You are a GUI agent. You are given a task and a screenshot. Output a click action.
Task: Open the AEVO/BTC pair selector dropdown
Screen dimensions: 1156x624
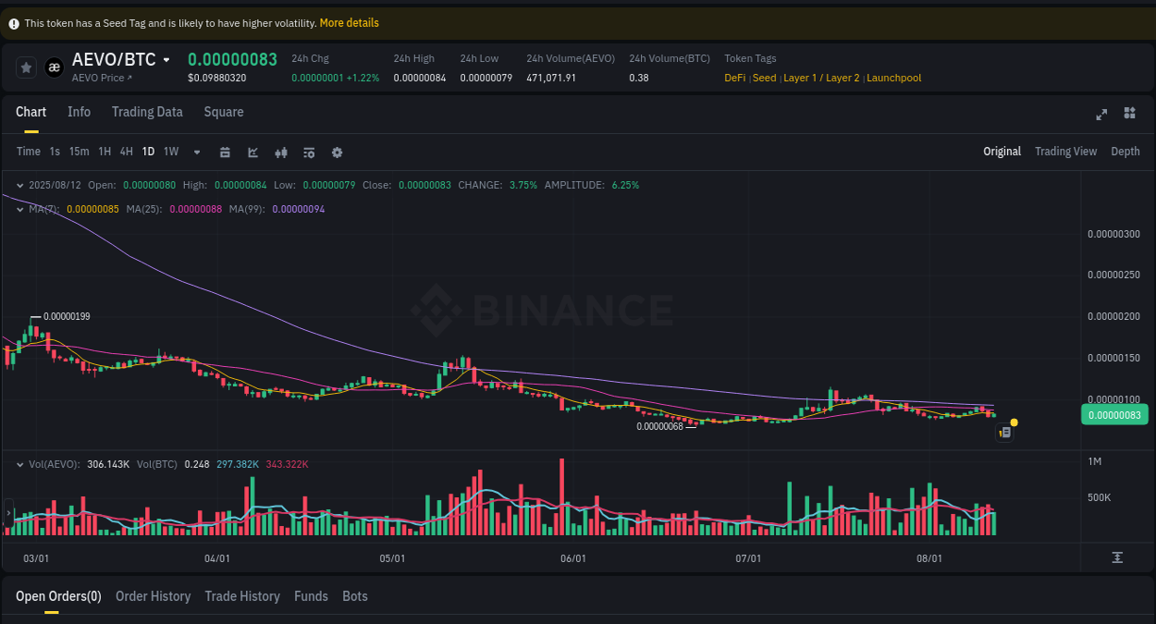tap(166, 58)
